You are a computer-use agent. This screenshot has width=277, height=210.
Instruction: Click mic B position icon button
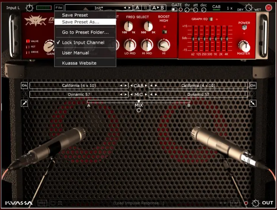tap(253, 103)
